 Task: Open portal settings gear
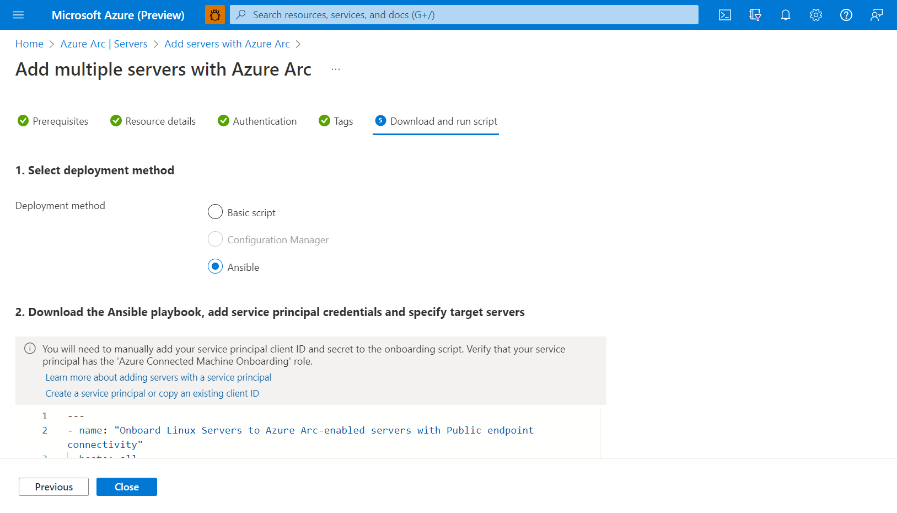pyautogui.click(x=816, y=15)
